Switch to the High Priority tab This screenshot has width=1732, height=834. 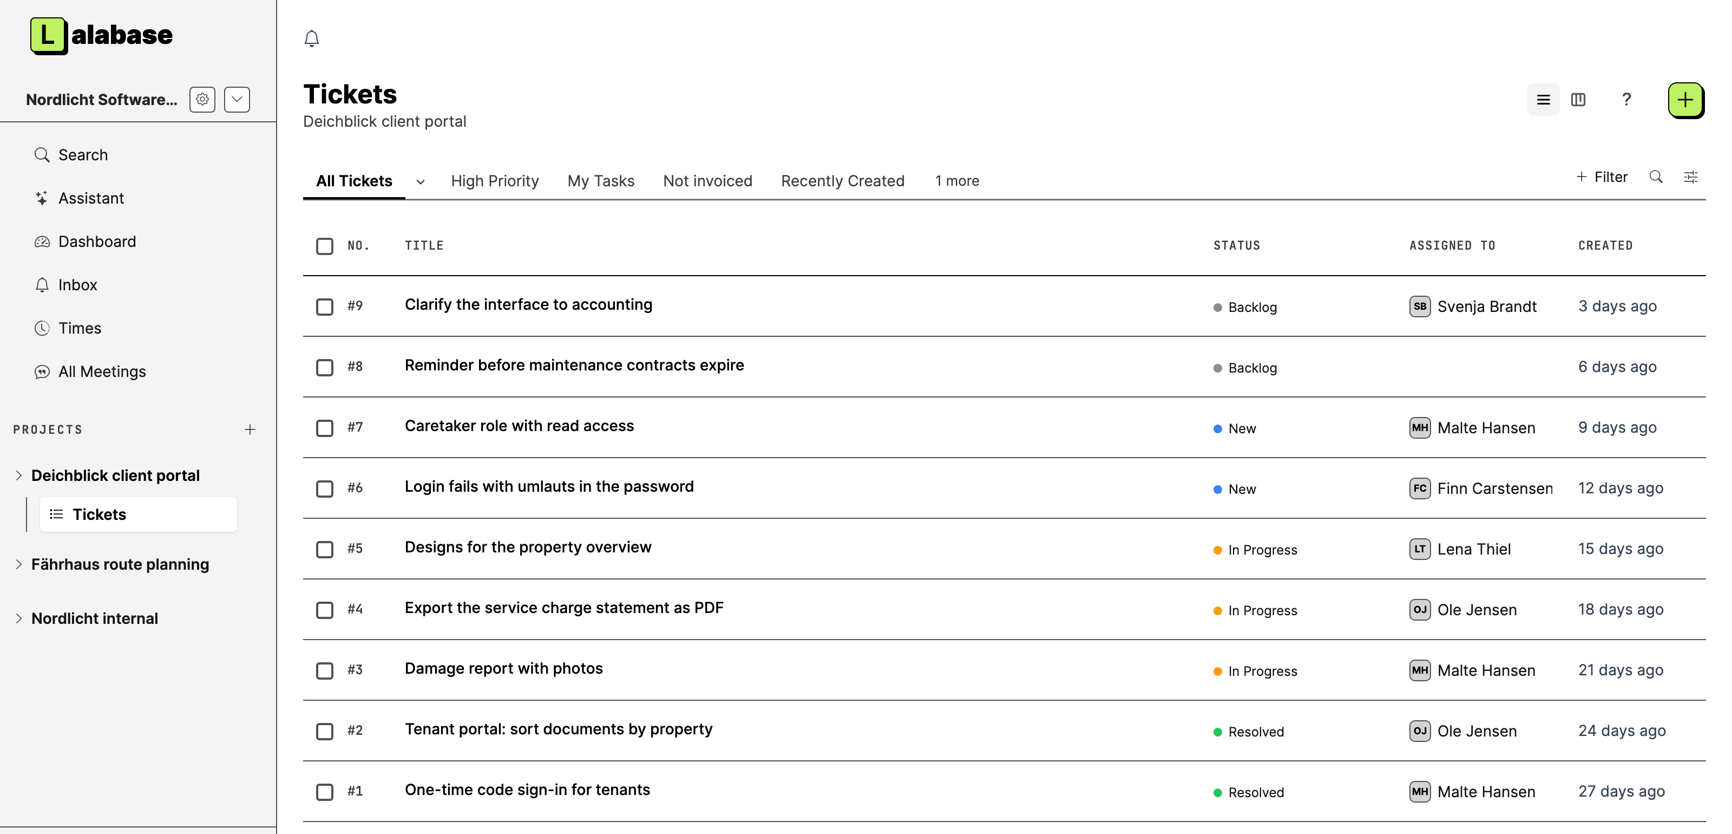tap(495, 181)
